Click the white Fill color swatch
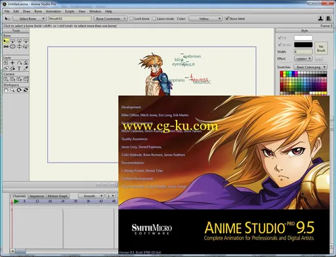This screenshot has width=336, height=257. click(303, 38)
